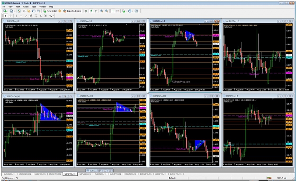Click the Periods clock icon

pos(130,11)
